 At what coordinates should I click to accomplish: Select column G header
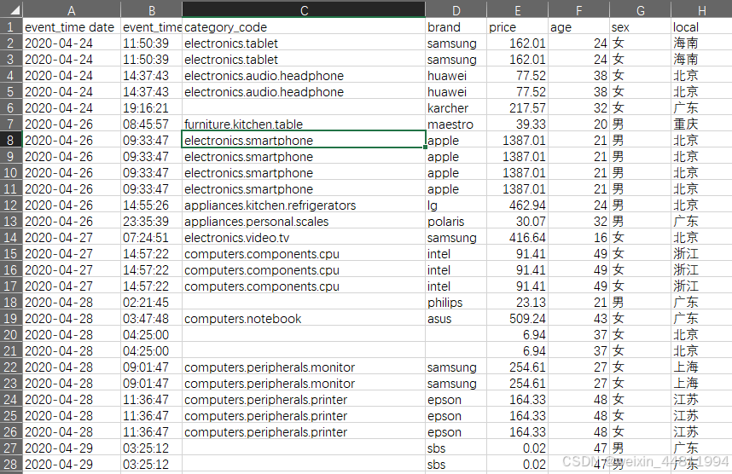pos(640,9)
